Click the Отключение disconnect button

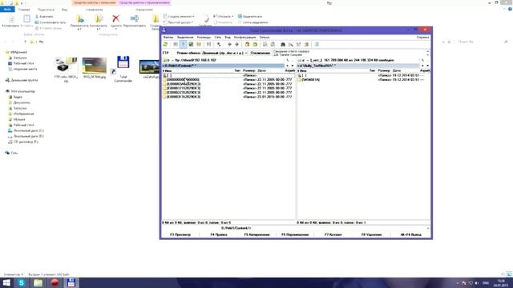click(261, 53)
